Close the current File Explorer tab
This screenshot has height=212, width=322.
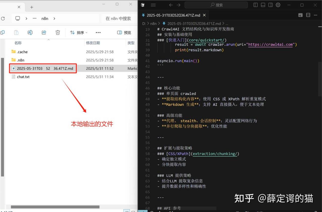[19, 7]
